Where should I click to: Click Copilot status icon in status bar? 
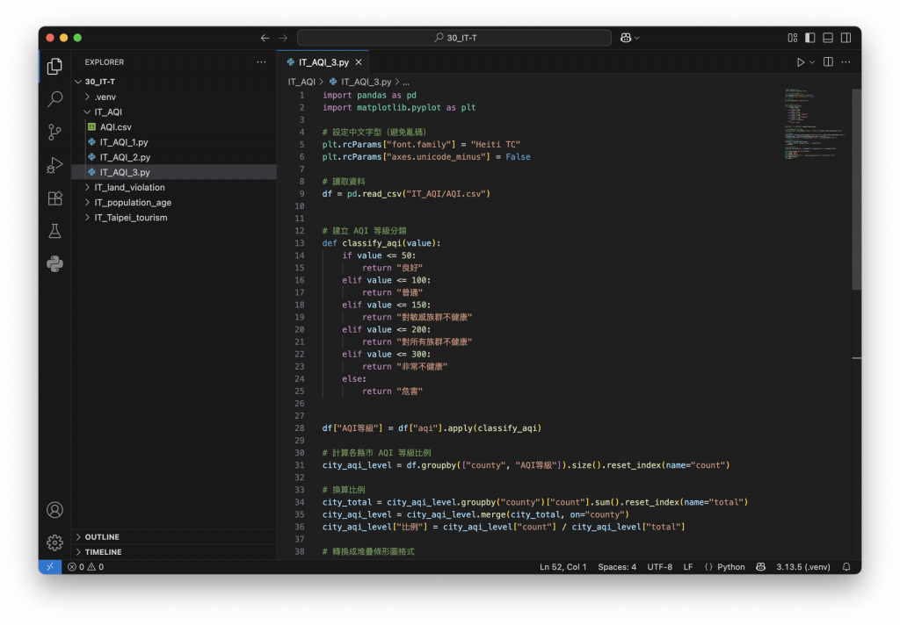tap(760, 566)
